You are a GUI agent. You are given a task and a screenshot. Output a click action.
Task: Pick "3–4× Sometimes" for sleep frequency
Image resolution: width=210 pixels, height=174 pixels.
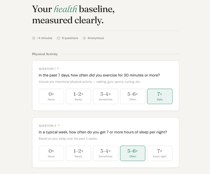click(x=106, y=153)
